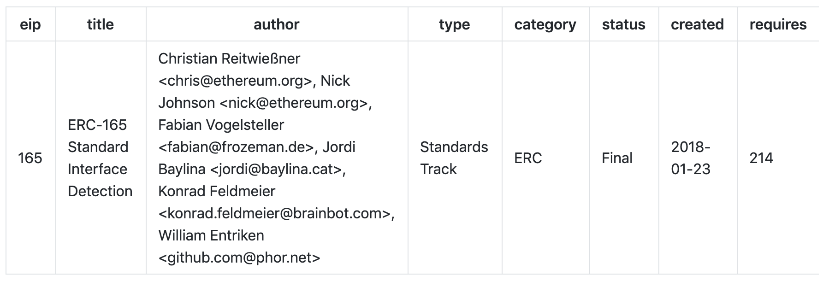This screenshot has width=829, height=281.
Task: Click the 'status' column header
Action: coord(624,24)
